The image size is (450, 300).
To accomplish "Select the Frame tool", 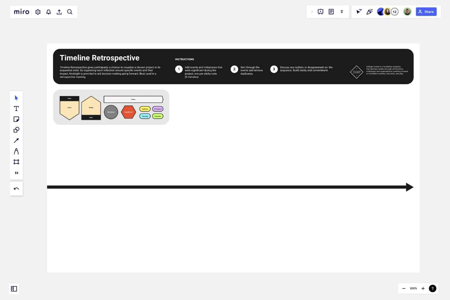I will pyautogui.click(x=16, y=162).
